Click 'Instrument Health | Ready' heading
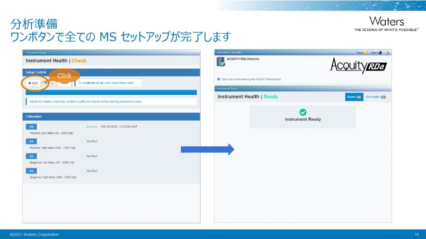Screen dimensions: 426x239 point(248,96)
